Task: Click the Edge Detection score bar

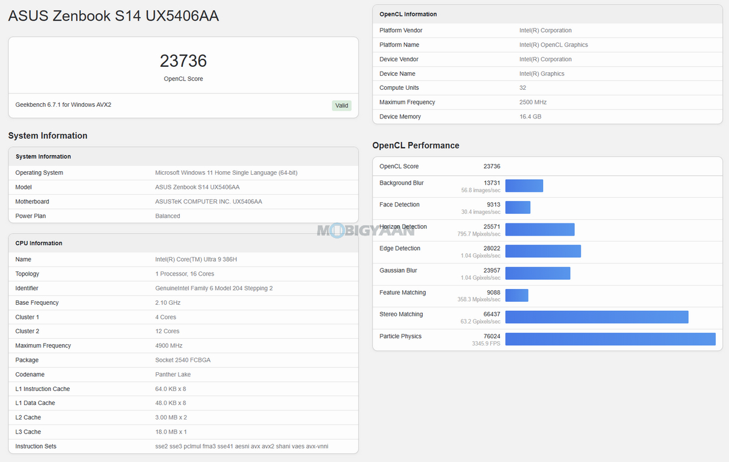Action: 543,251
